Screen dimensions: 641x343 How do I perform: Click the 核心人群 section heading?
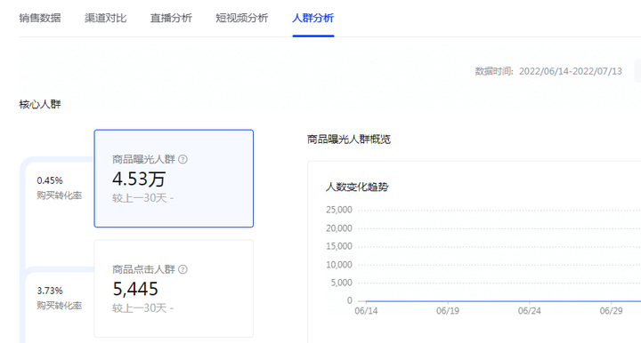(x=40, y=104)
